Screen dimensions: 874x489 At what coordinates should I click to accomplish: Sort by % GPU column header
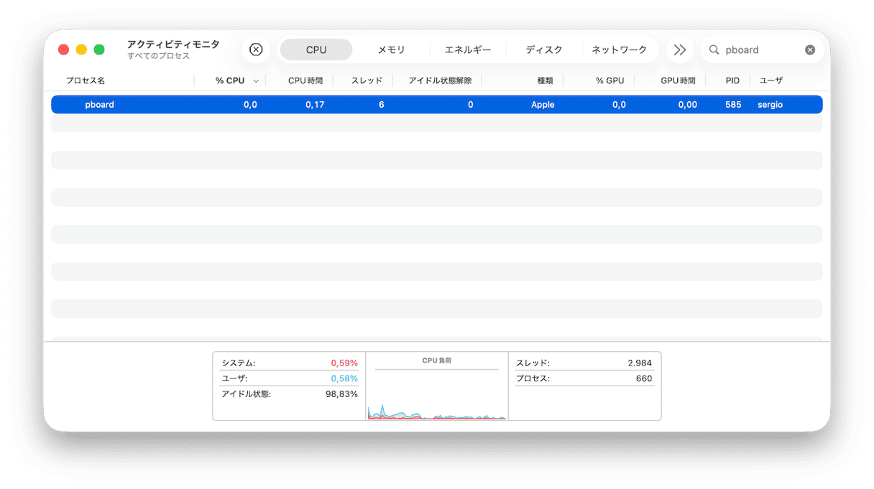point(609,80)
